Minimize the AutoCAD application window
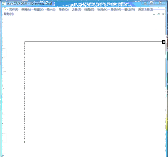This screenshot has width=168, height=157. (145, 3)
